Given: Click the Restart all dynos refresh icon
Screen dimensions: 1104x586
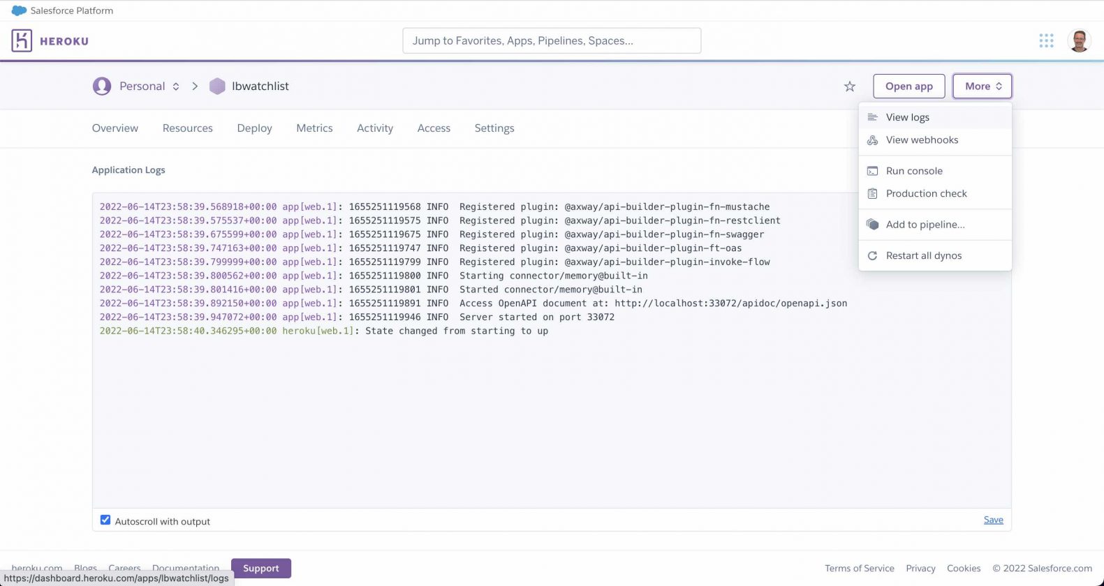Looking at the screenshot, I should (x=872, y=256).
